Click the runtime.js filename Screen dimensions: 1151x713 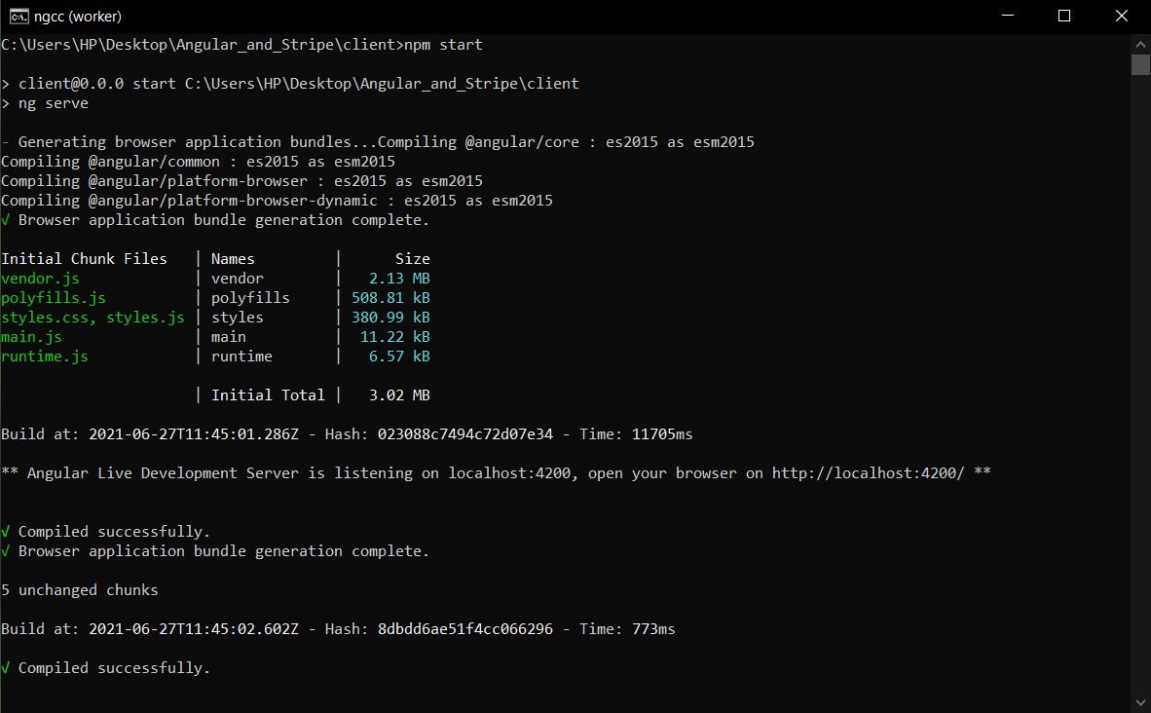click(44, 356)
